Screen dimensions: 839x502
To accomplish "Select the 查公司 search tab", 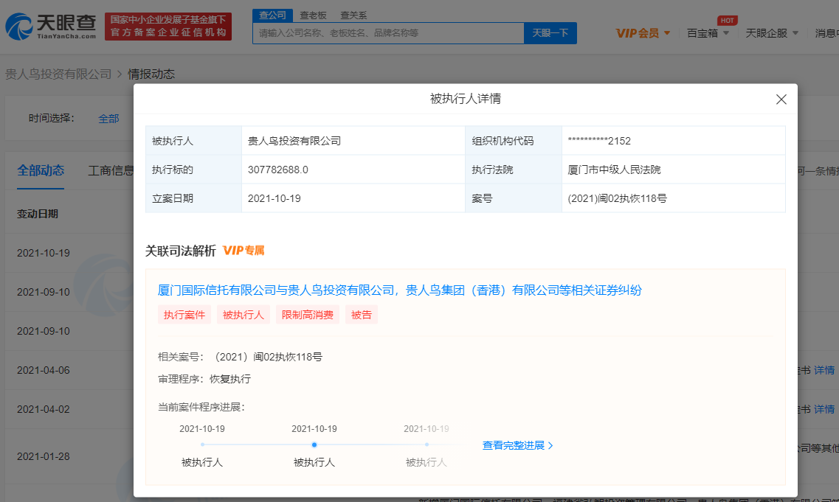I will [x=272, y=15].
